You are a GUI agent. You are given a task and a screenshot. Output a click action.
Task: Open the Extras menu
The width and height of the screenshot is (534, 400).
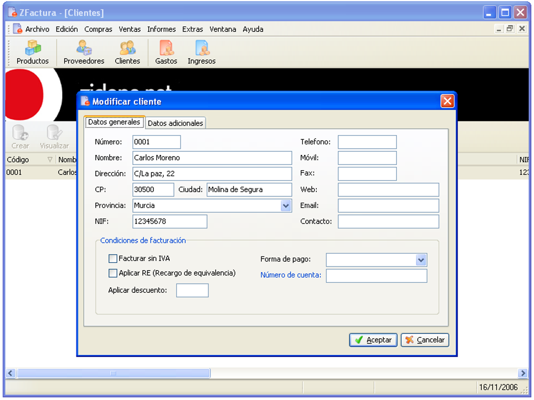(x=193, y=29)
